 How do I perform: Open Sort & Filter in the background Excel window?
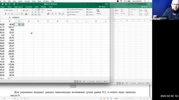point(141,12)
